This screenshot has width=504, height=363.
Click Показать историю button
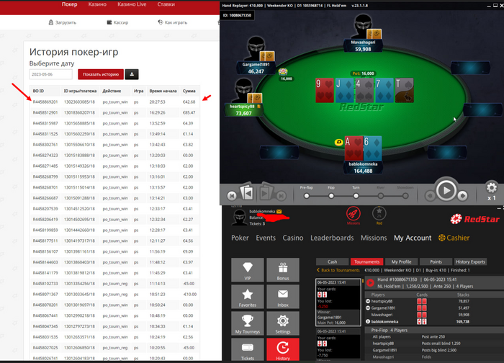click(x=101, y=74)
